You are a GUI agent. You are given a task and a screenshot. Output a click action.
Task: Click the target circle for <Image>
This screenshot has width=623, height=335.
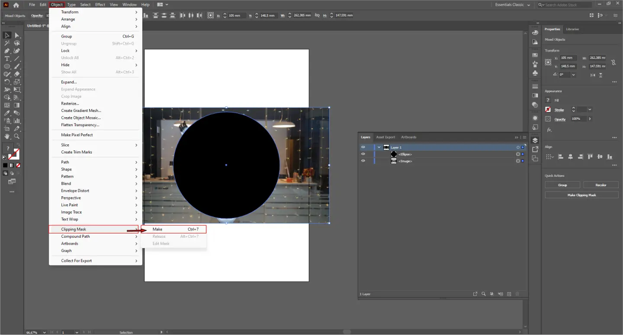tap(517, 161)
